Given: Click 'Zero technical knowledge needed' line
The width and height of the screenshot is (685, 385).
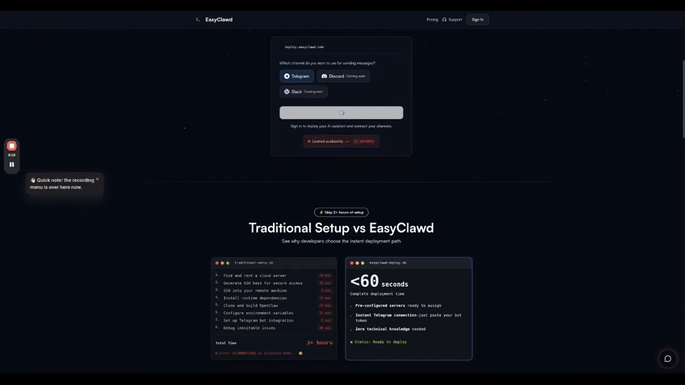Looking at the screenshot, I should point(390,329).
